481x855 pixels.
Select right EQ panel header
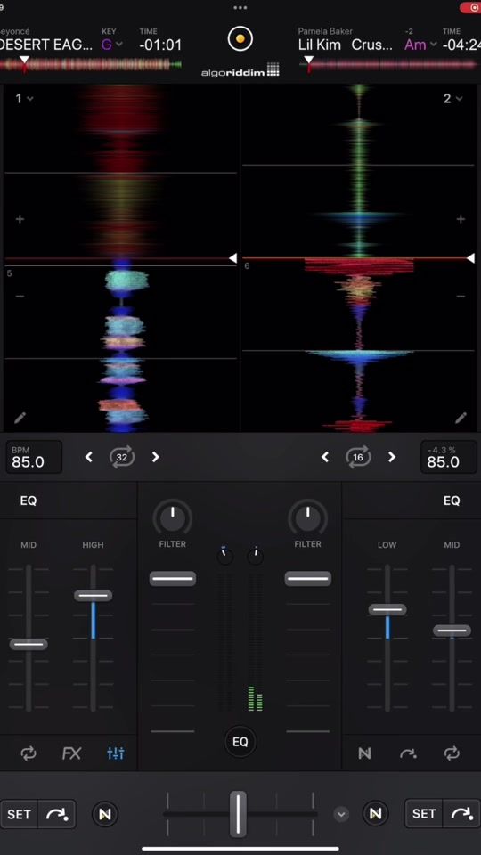coord(452,501)
